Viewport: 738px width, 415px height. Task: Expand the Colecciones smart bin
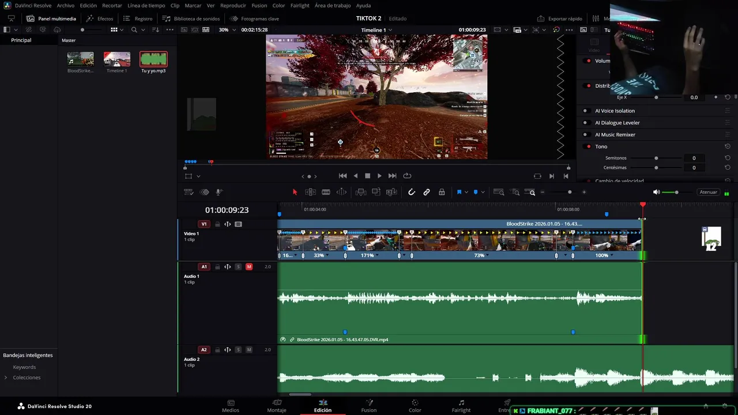coord(6,378)
